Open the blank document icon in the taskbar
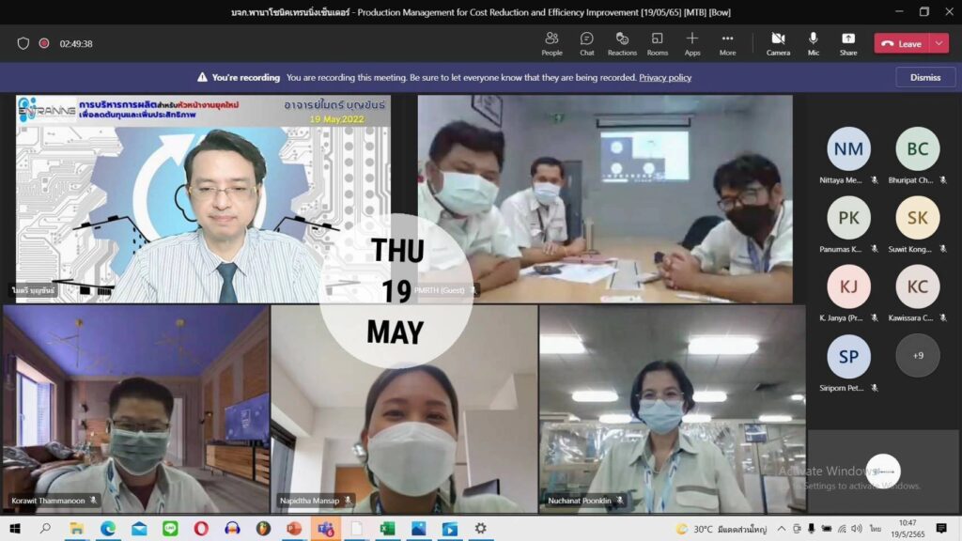The image size is (962, 541). pos(356,528)
